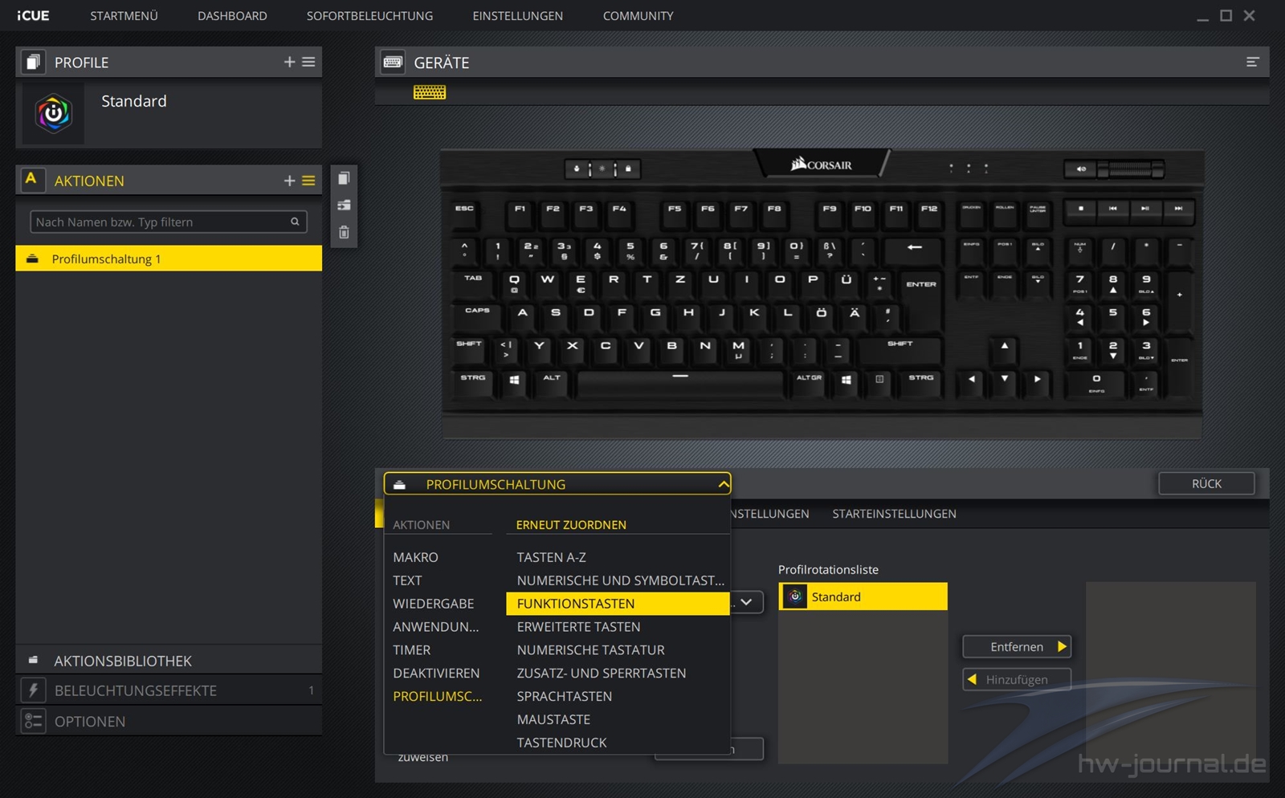Click the copy action icon beside action list
Viewport: 1285px width, 798px height.
coord(344,178)
